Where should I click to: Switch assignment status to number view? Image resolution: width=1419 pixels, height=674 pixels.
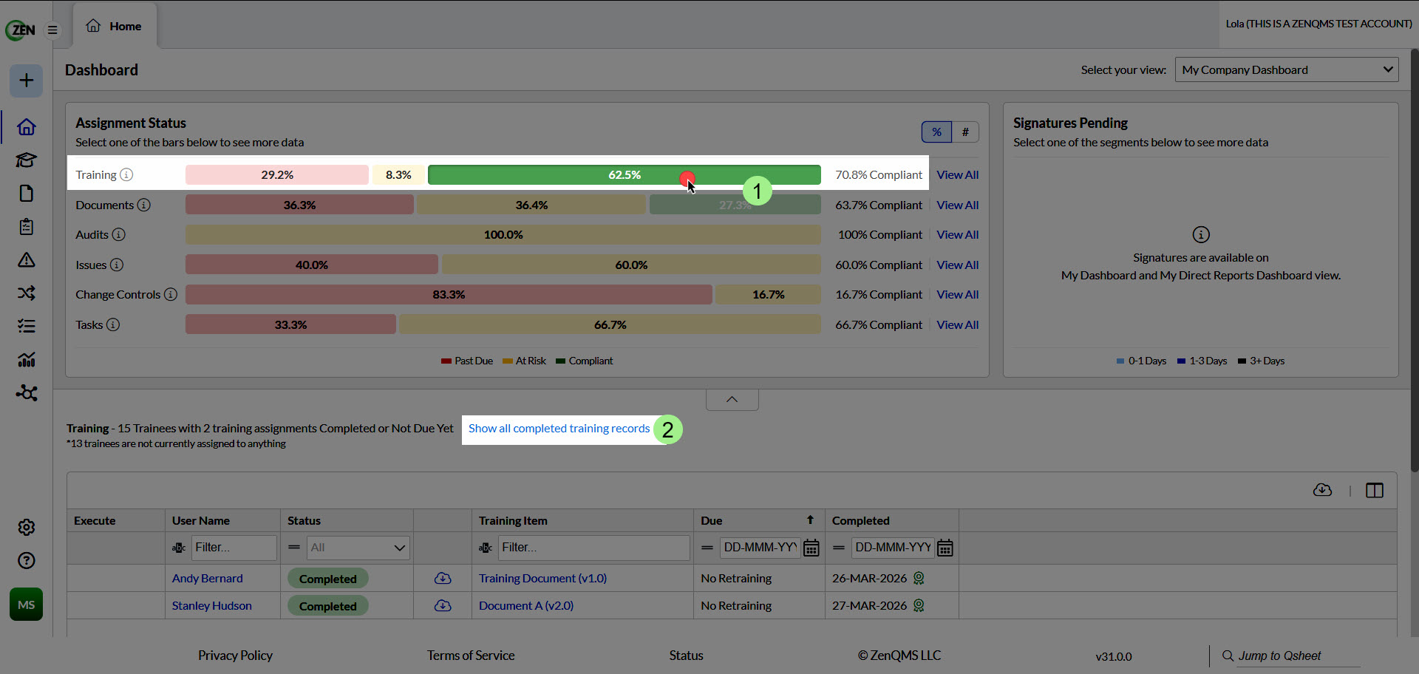(x=965, y=132)
